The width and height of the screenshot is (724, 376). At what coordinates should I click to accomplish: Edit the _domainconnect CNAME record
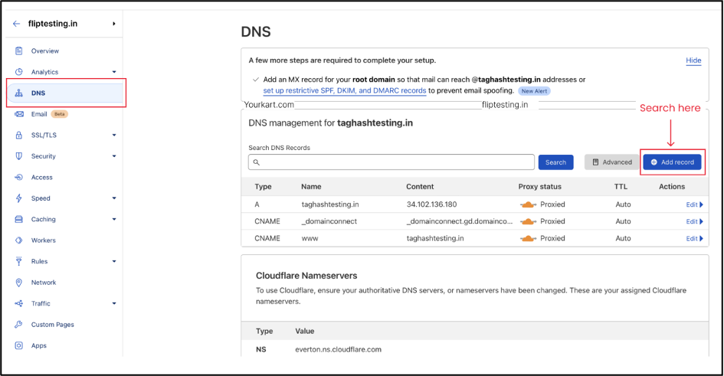(x=694, y=221)
